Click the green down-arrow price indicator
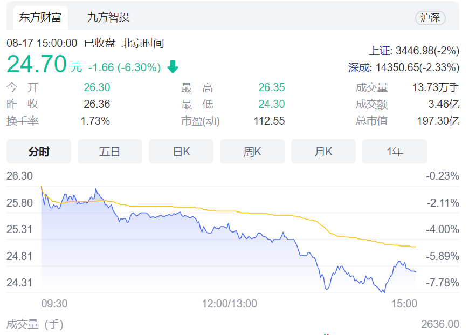Image resolution: width=469 pixels, height=335 pixels. tap(173, 67)
